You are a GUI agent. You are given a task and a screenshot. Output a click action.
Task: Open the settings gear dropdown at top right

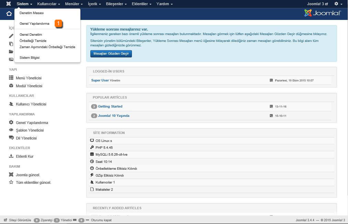coord(338,4)
